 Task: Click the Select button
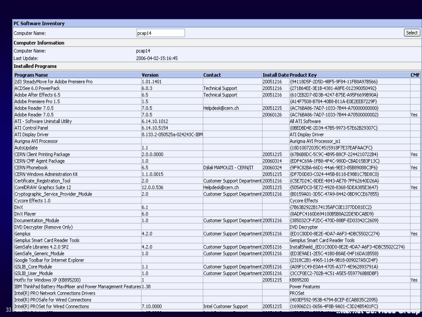tap(412, 33)
